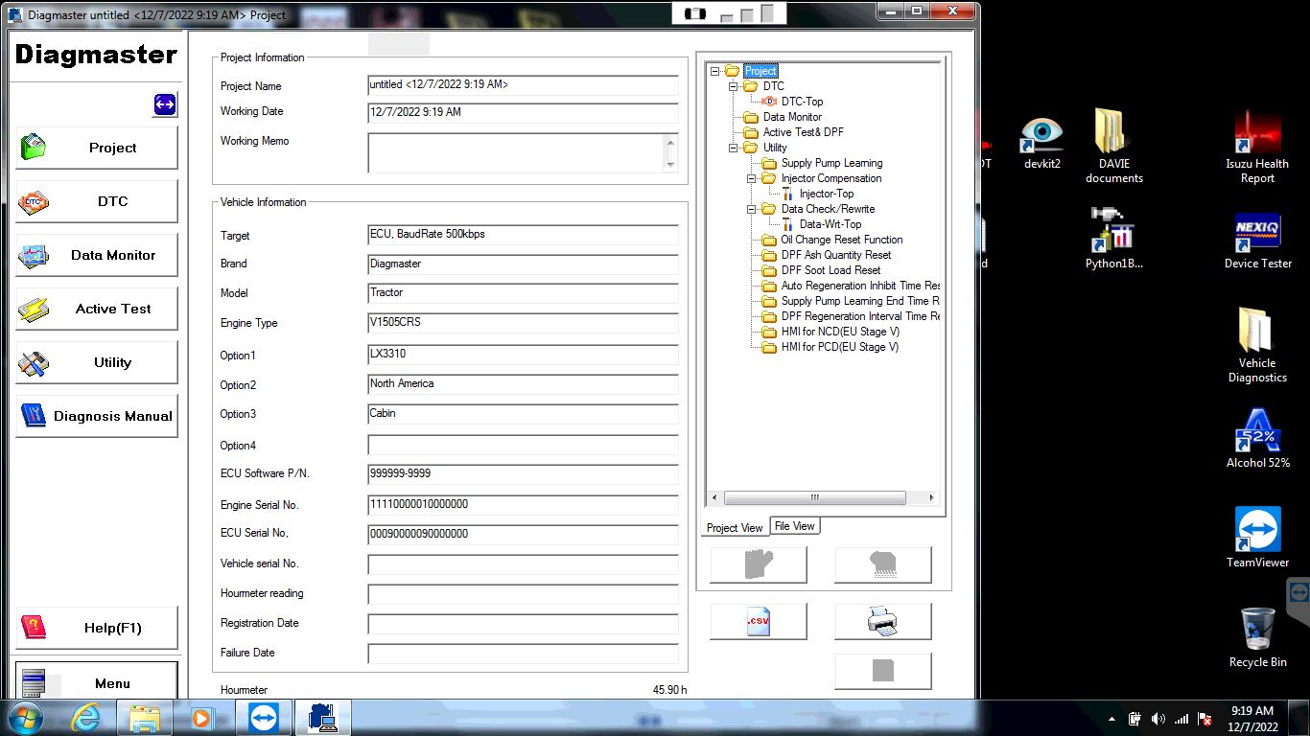Image resolution: width=1310 pixels, height=736 pixels.
Task: Collapse the Data Check/Rewrite folder
Action: tap(752, 209)
